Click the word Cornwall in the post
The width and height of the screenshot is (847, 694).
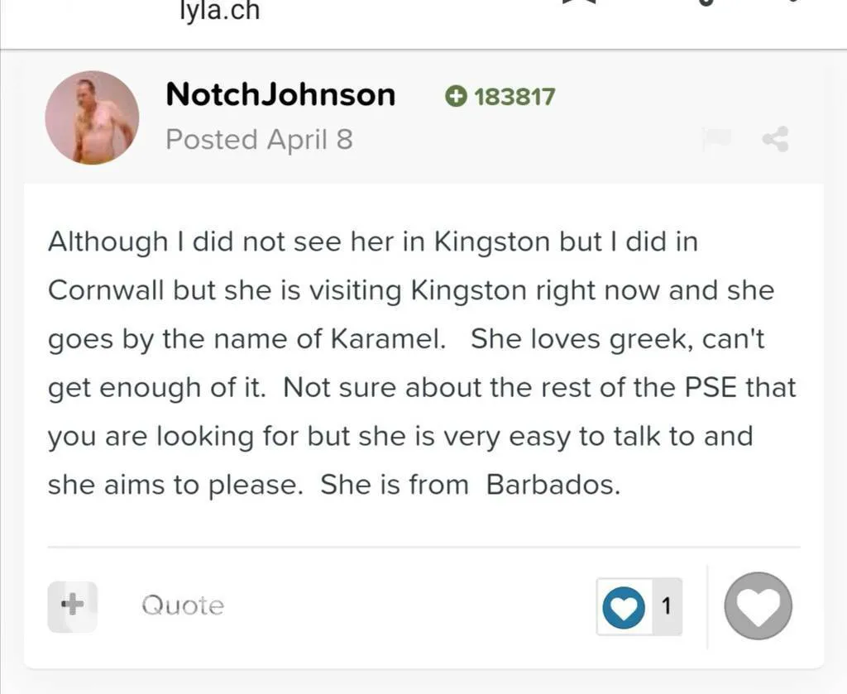107,291
